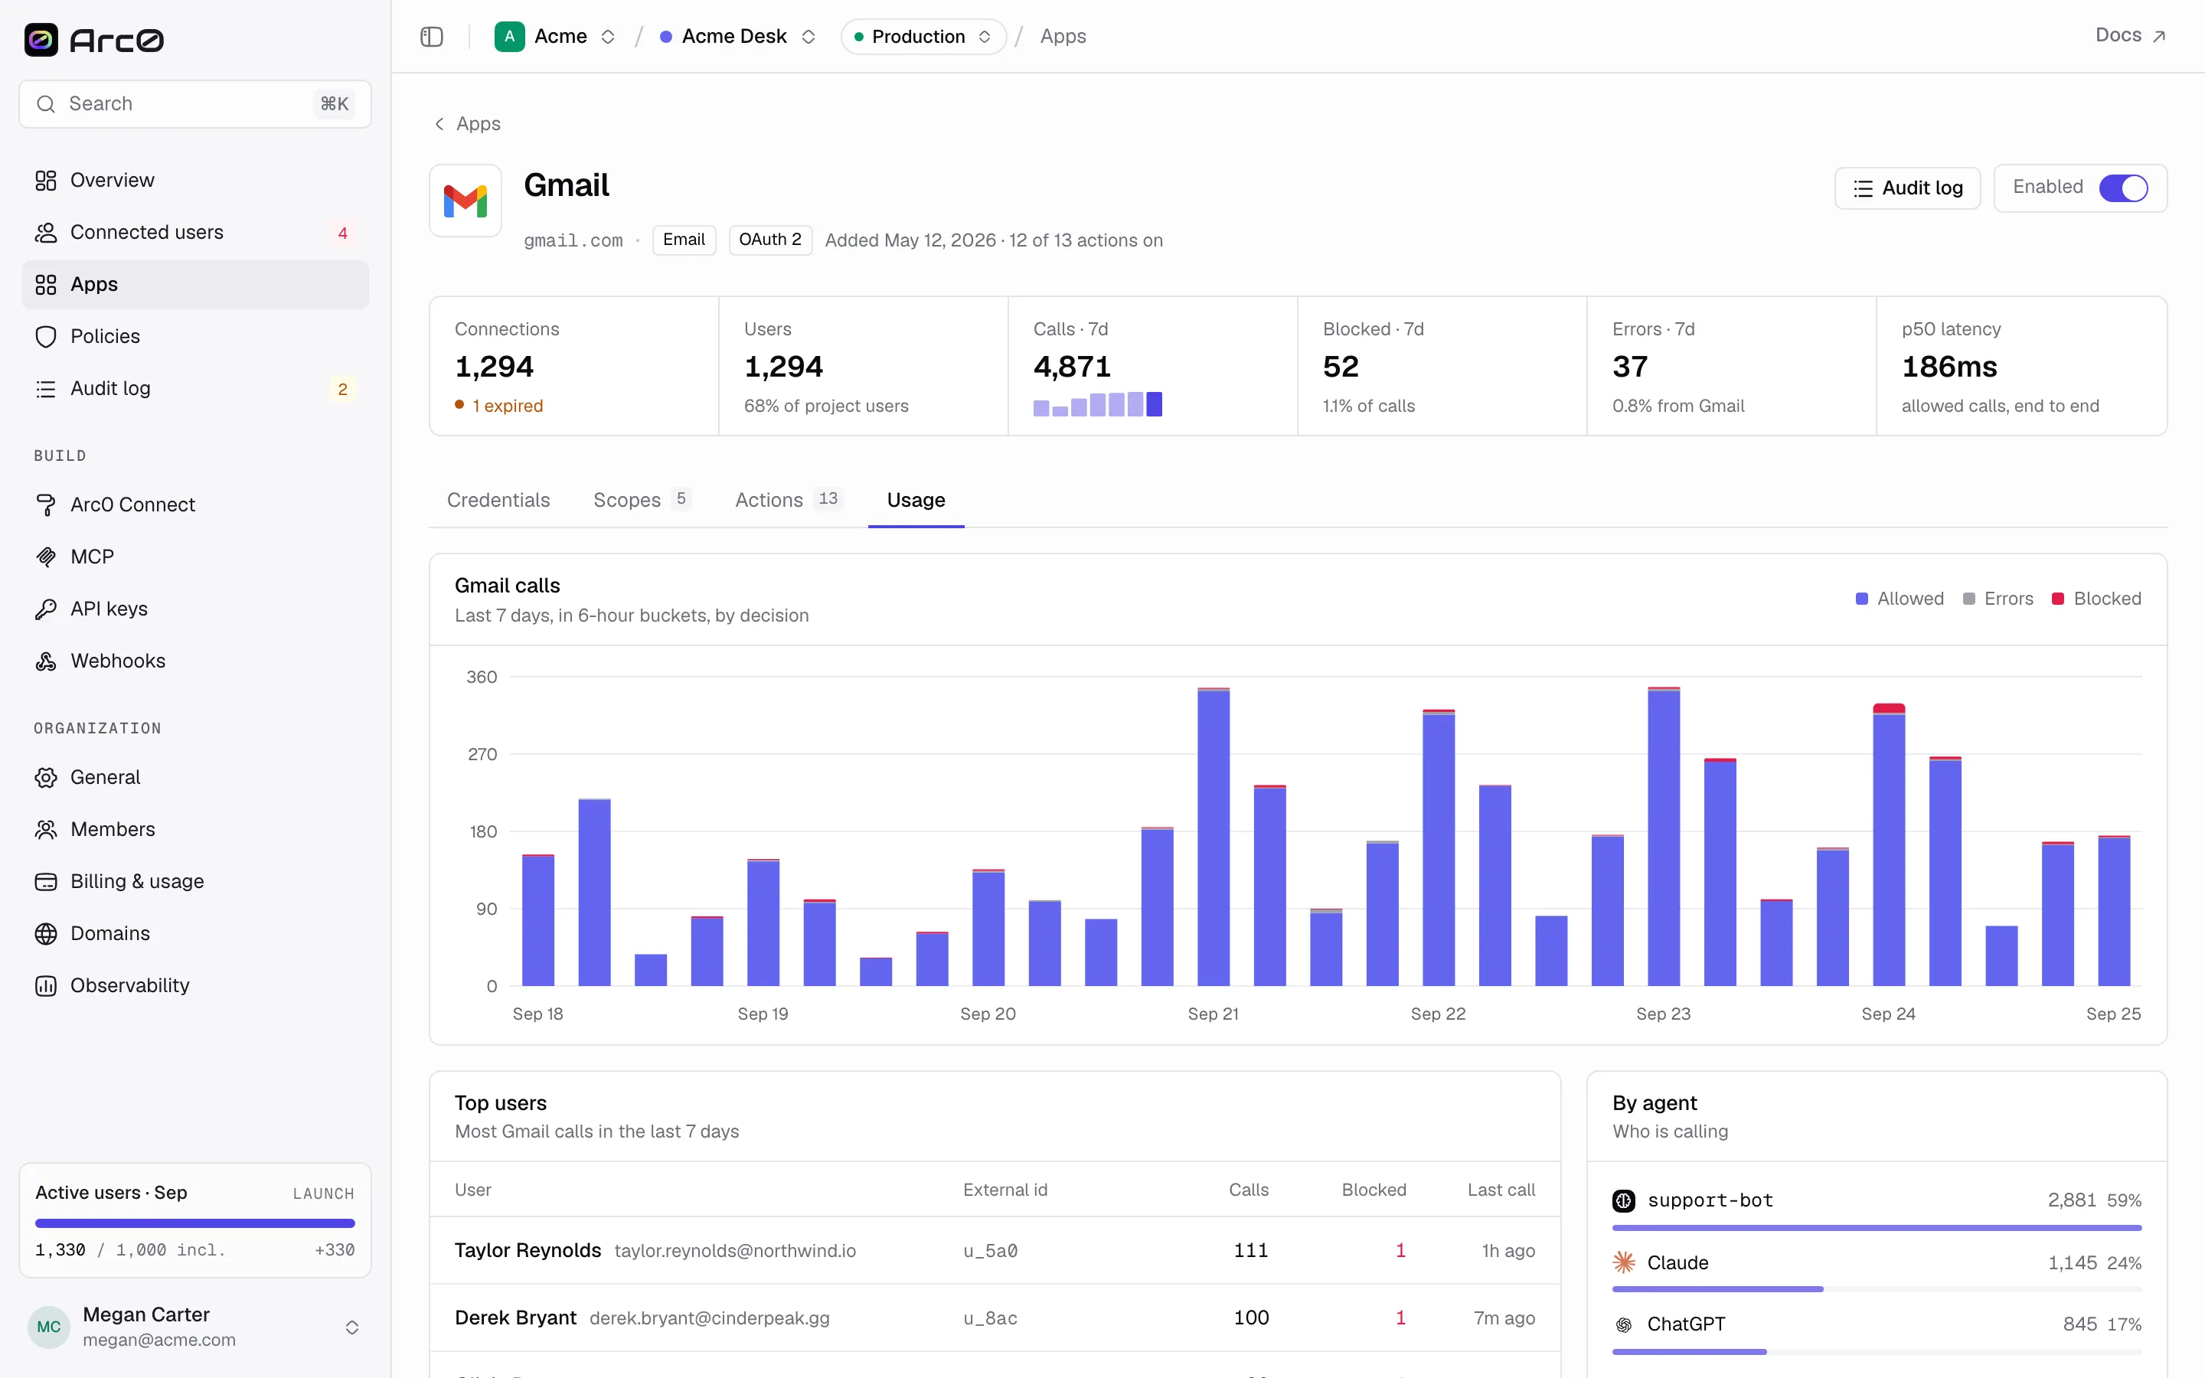This screenshot has height=1378, width=2205.
Task: Click the Calls 7d sparkline chart
Action: pos(1097,403)
